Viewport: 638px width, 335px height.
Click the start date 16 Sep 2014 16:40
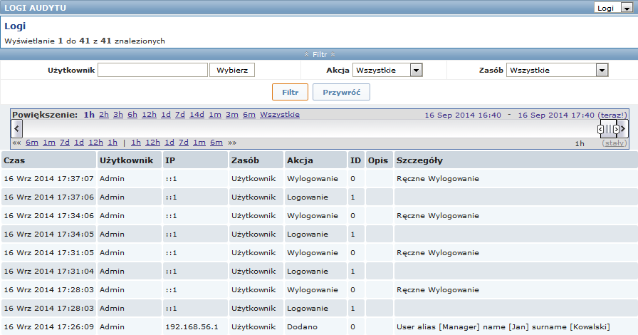point(463,115)
